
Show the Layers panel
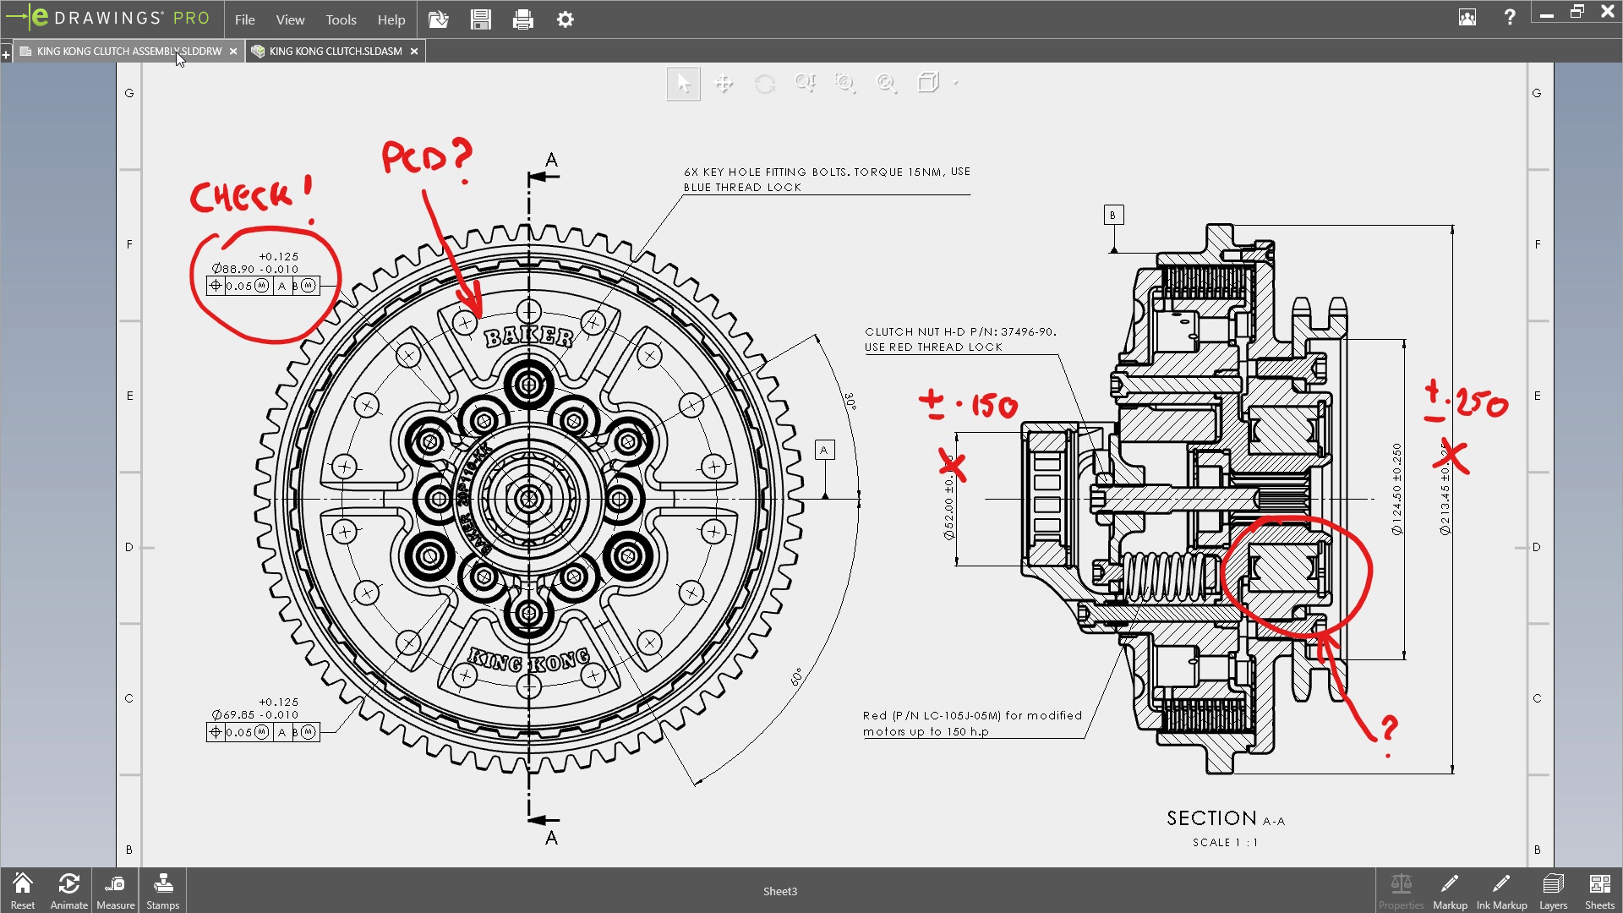(1552, 889)
